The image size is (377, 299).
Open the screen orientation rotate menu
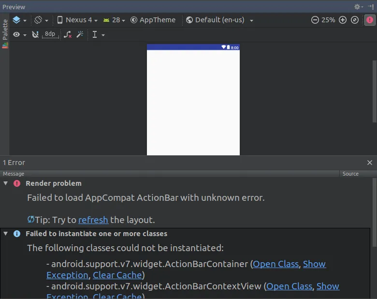pos(41,20)
